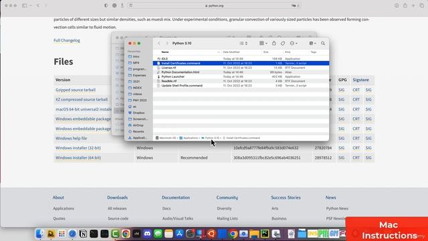Sort files by the Name column header
Image resolution: width=428 pixels, height=241 pixels.
165,52
